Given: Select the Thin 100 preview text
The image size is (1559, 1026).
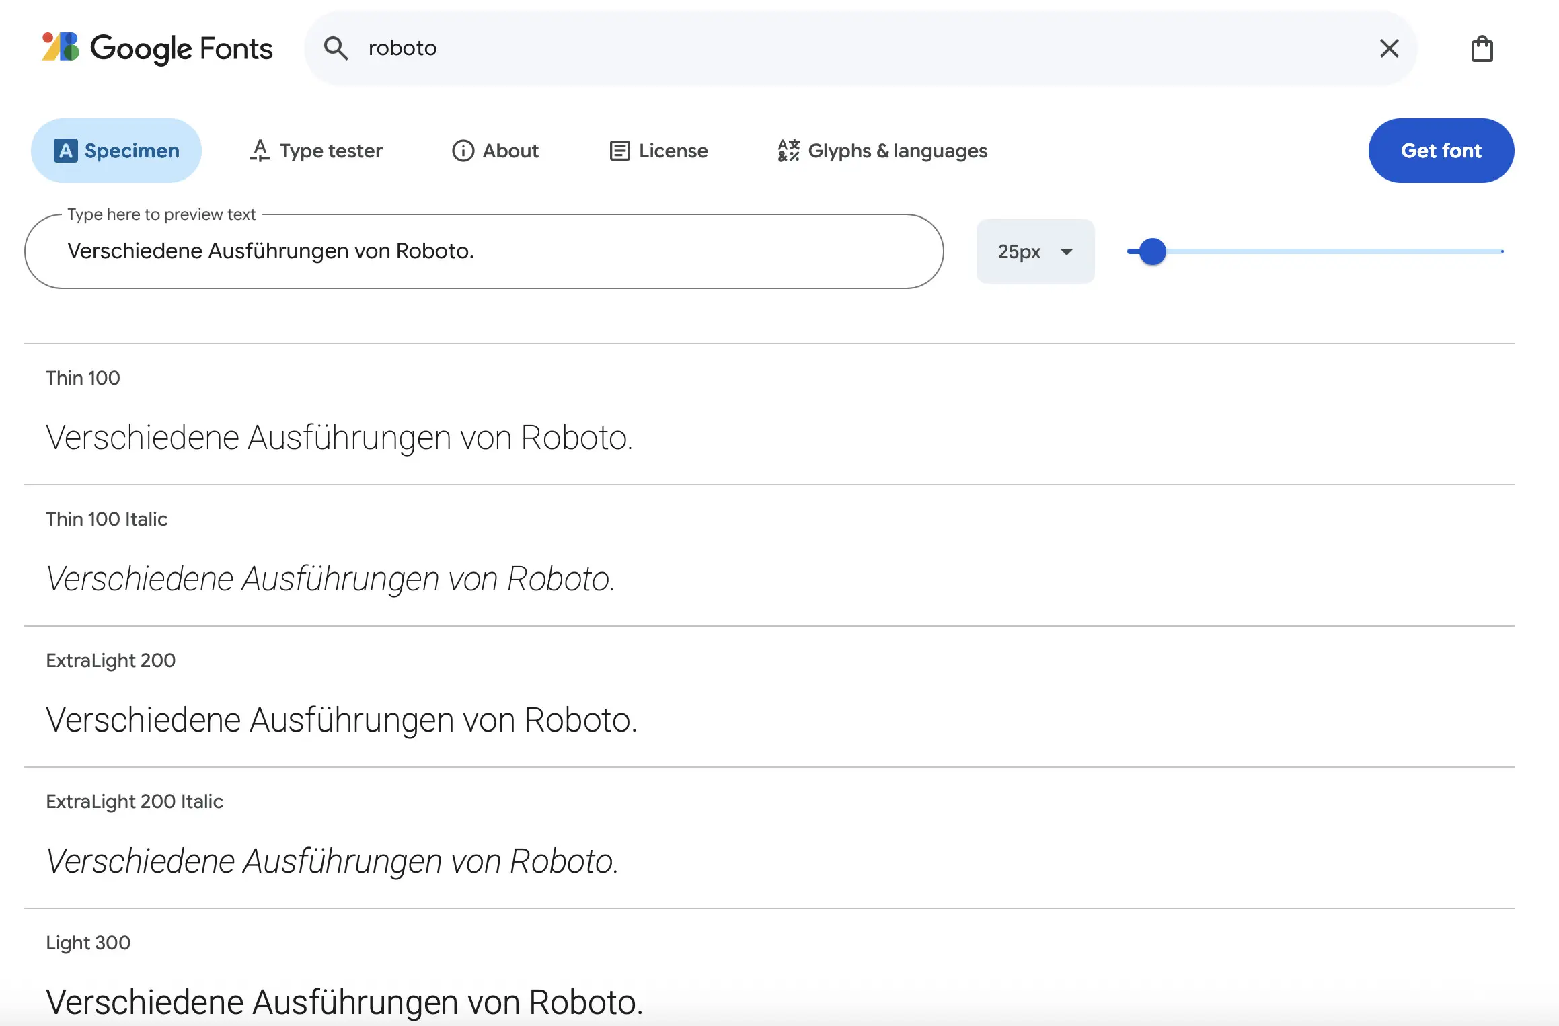Looking at the screenshot, I should (x=340, y=437).
